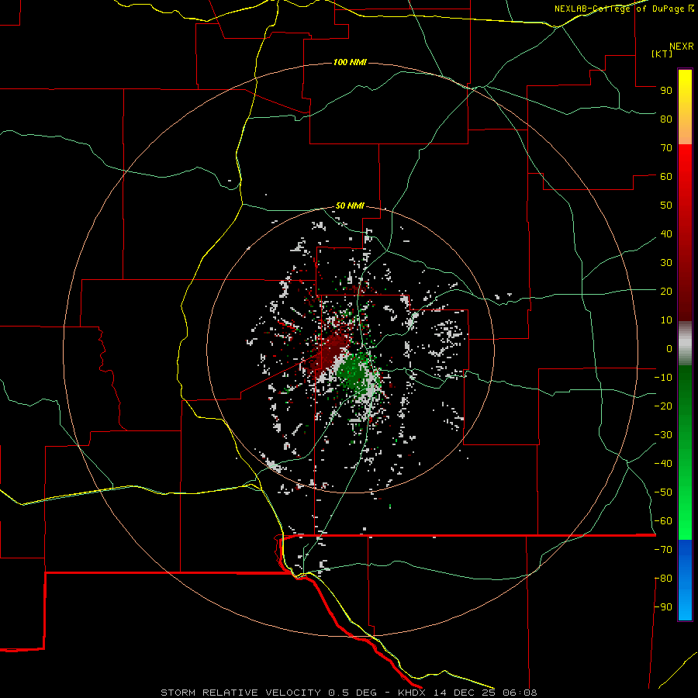The height and width of the screenshot is (698, 698).
Task: Click the 90 value on velocity scale
Action: pos(666,91)
